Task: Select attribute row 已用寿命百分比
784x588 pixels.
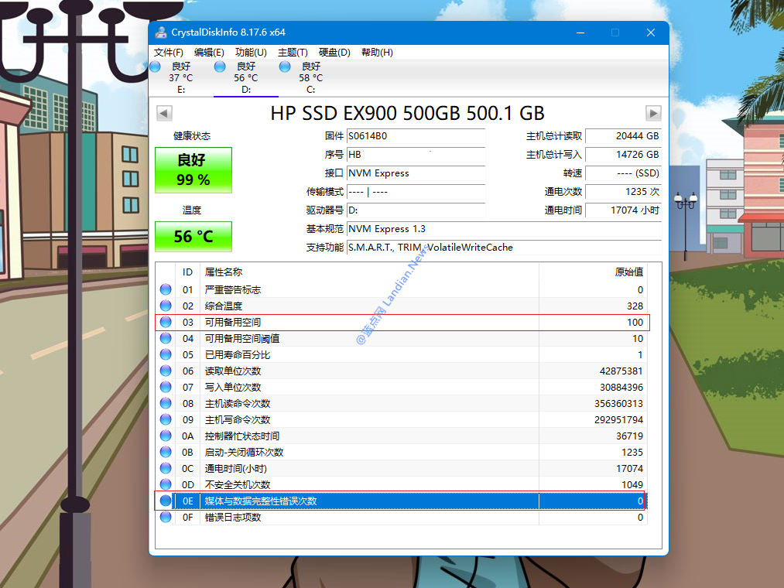Action: [402, 354]
